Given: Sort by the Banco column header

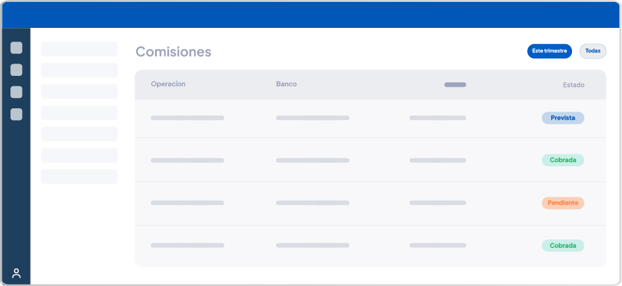Looking at the screenshot, I should point(287,84).
